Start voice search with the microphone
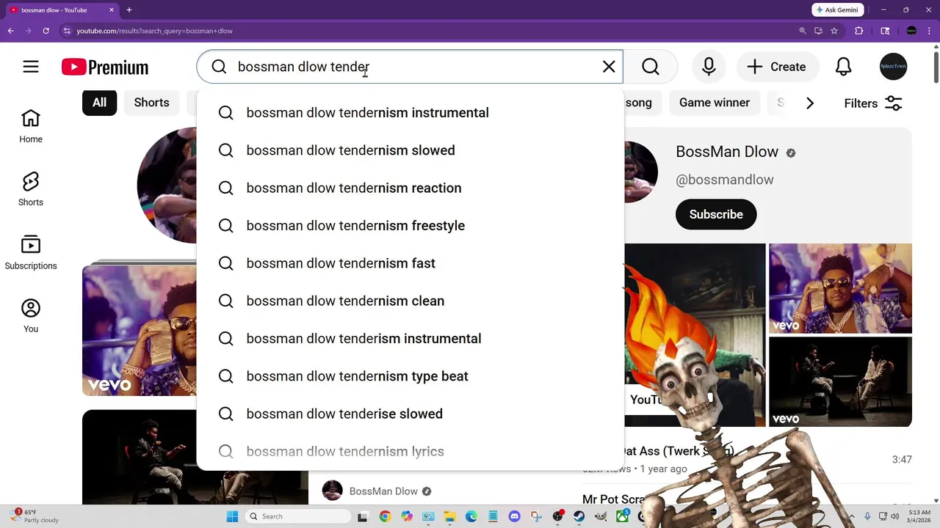The image size is (940, 528). 709,67
